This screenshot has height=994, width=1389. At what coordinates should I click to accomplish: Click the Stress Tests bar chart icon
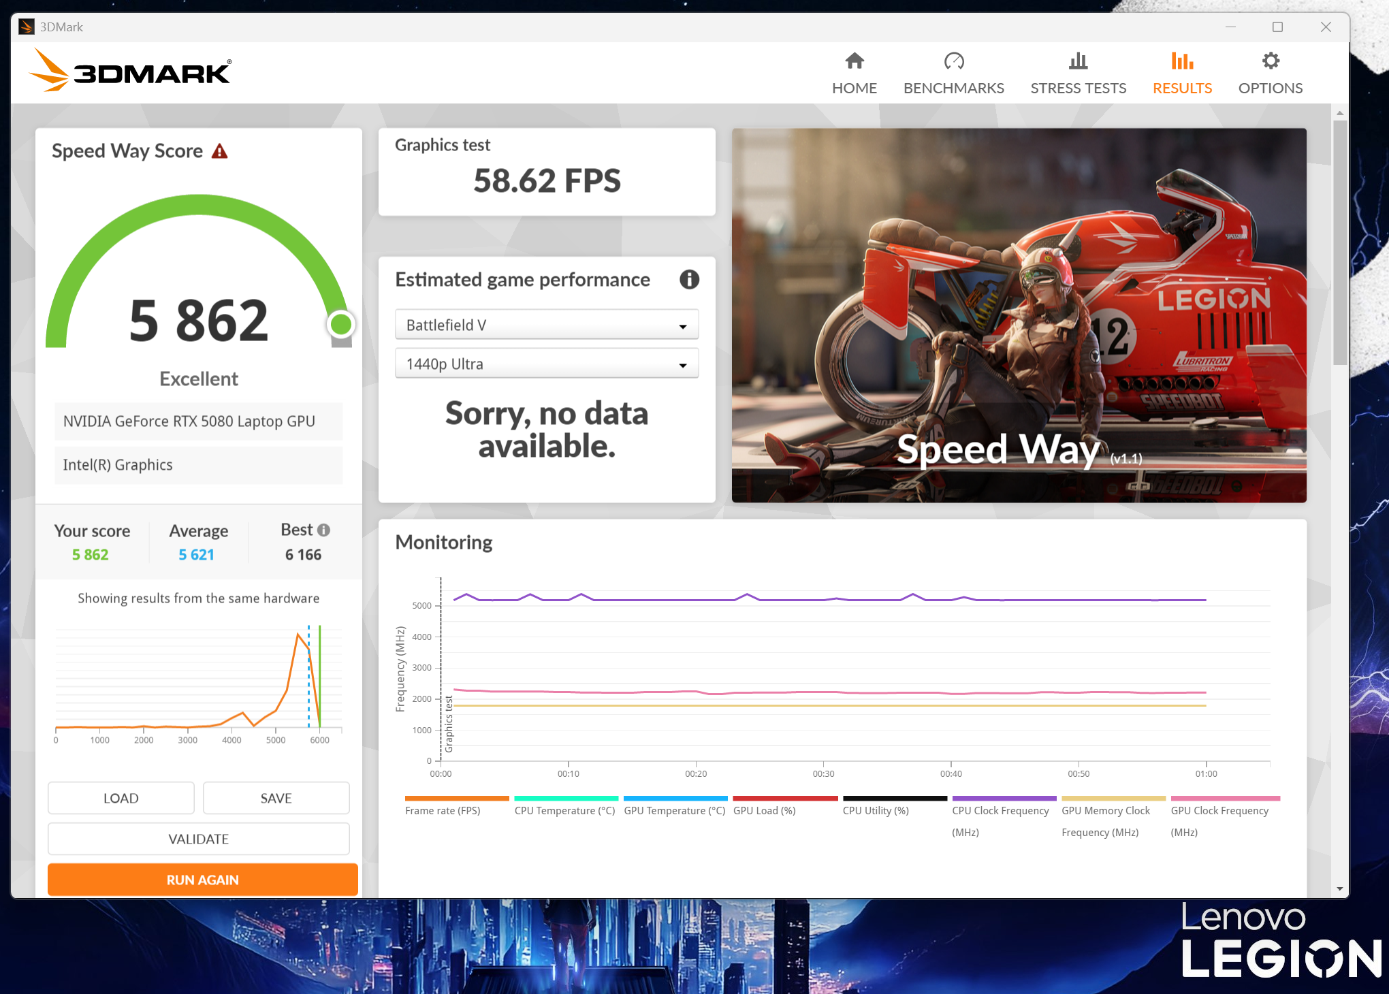tap(1078, 61)
